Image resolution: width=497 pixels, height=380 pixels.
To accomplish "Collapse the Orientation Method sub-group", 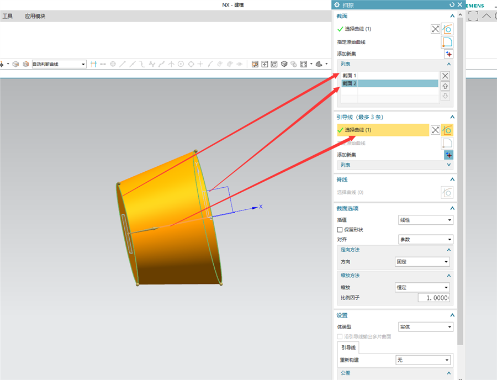I will [449, 250].
